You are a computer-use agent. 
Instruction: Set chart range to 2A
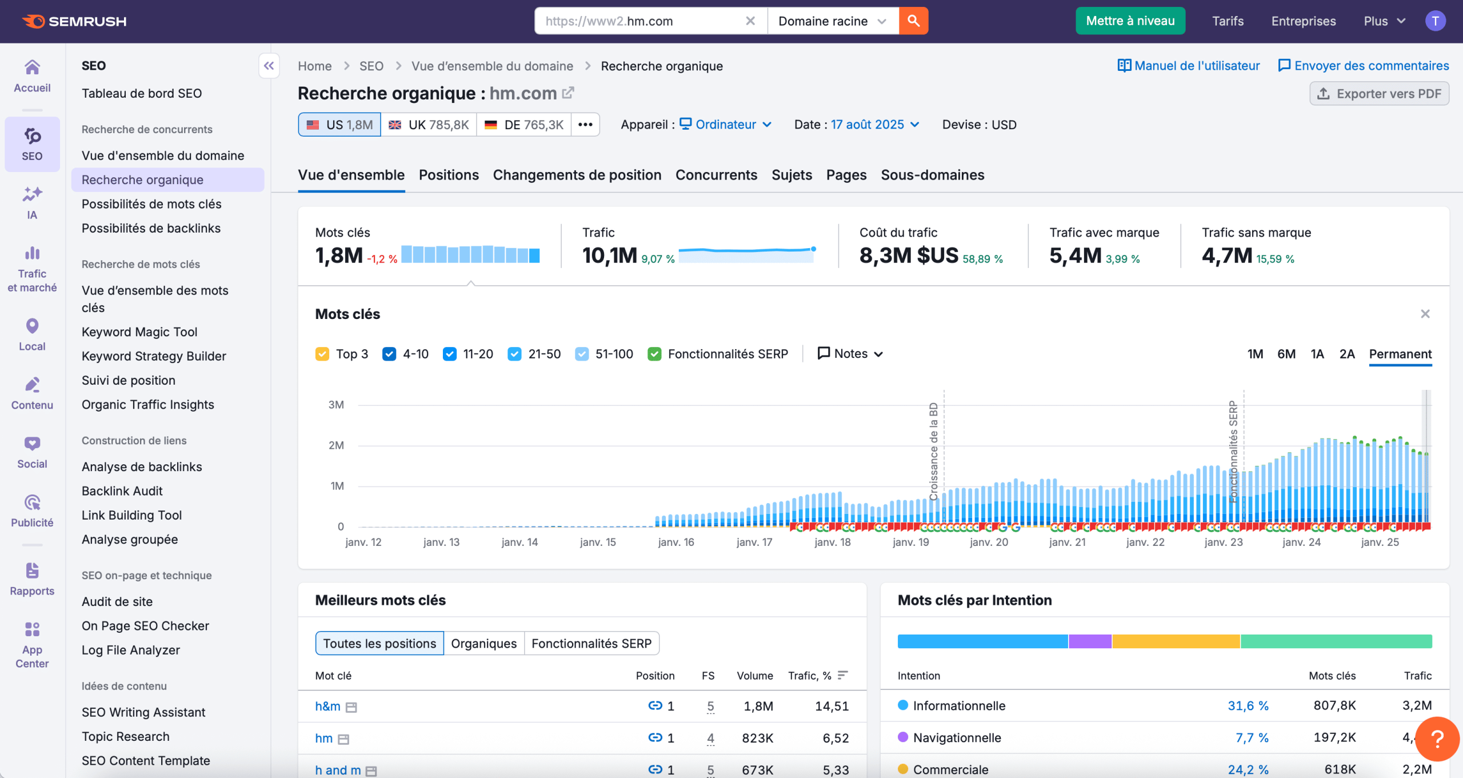[1347, 354]
